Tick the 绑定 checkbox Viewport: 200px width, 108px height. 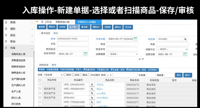pyautogui.click(x=65, y=75)
